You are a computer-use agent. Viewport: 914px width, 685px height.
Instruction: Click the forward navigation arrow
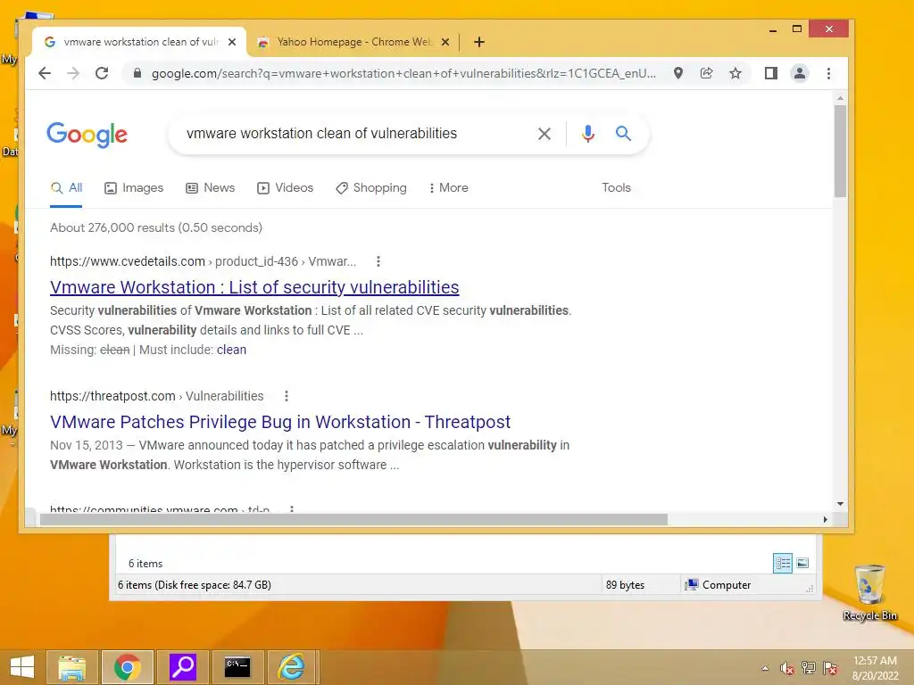tap(73, 73)
